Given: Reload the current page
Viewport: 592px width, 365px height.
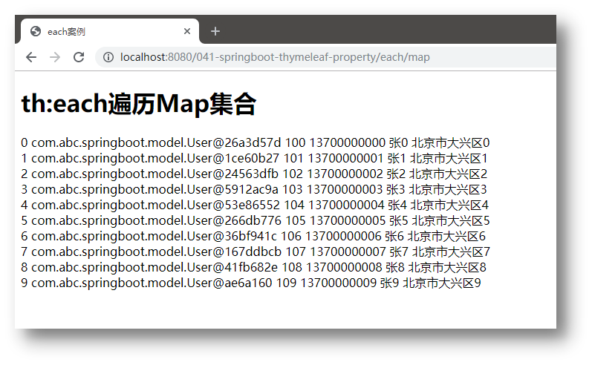Looking at the screenshot, I should pyautogui.click(x=78, y=57).
